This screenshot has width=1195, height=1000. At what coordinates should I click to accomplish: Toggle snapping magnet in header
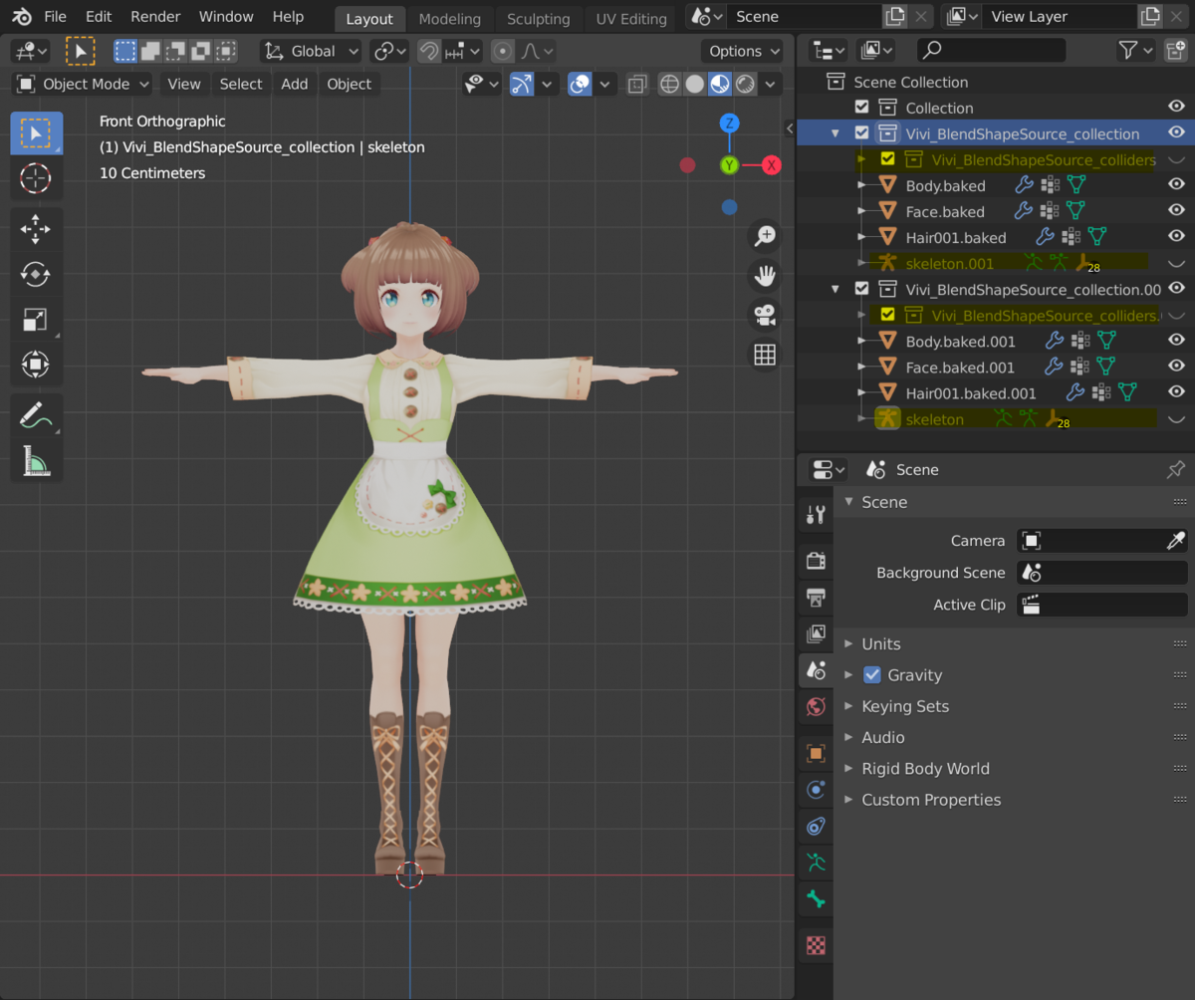430,51
